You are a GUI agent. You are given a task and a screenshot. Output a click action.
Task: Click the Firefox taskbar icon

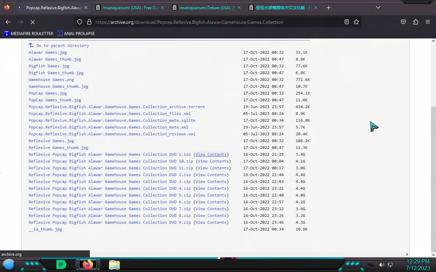(x=88, y=265)
